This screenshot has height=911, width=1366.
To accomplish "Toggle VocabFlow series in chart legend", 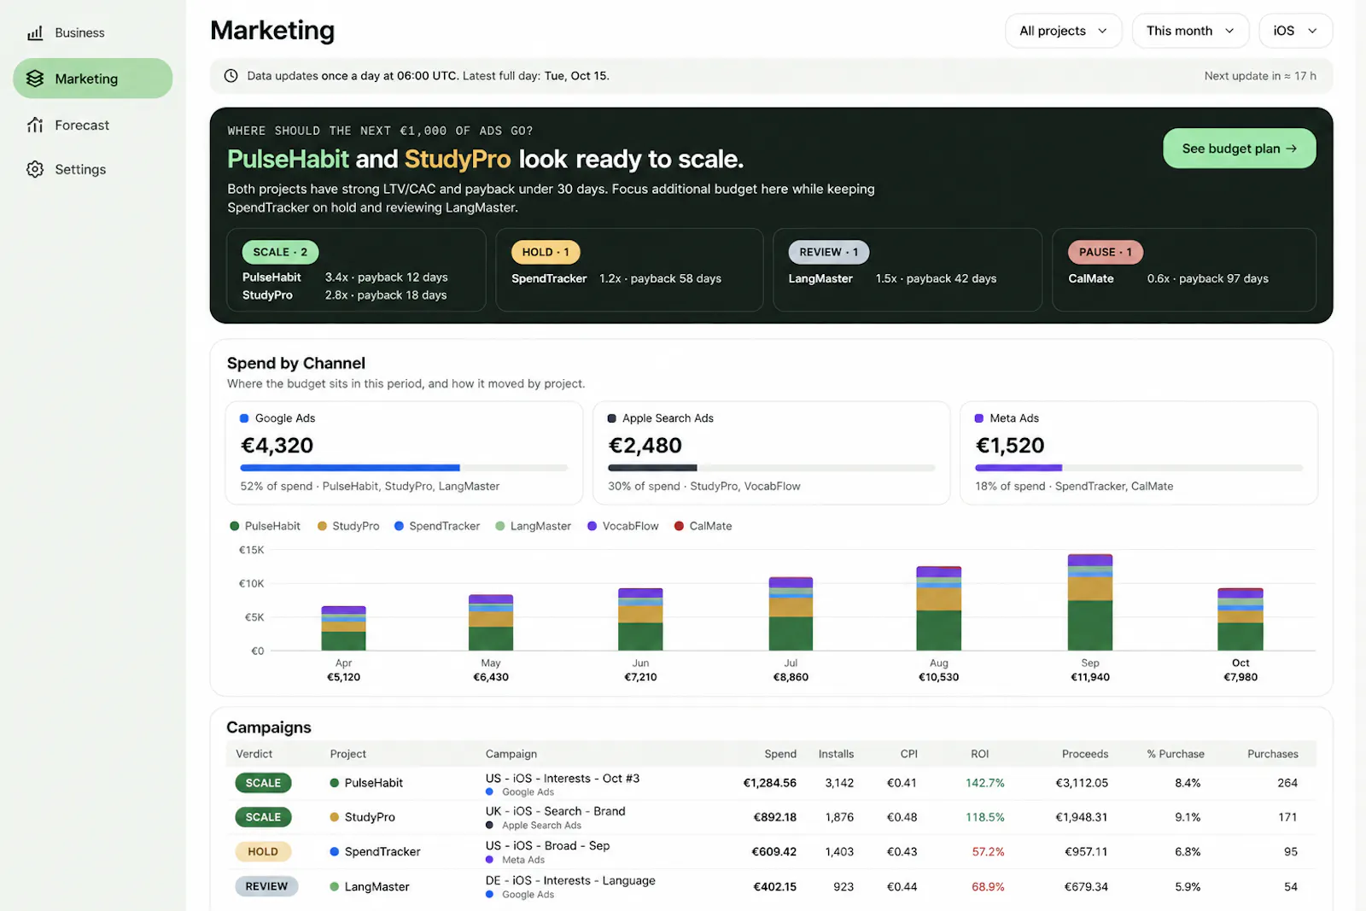I will point(623,526).
